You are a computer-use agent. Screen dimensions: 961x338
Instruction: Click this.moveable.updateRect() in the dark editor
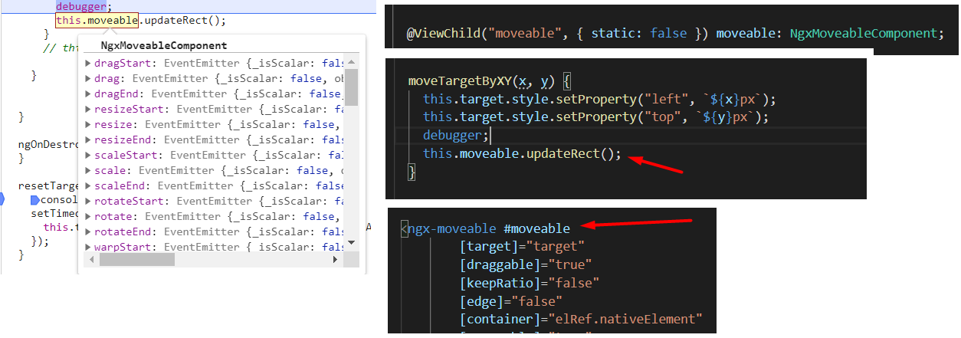(x=522, y=153)
